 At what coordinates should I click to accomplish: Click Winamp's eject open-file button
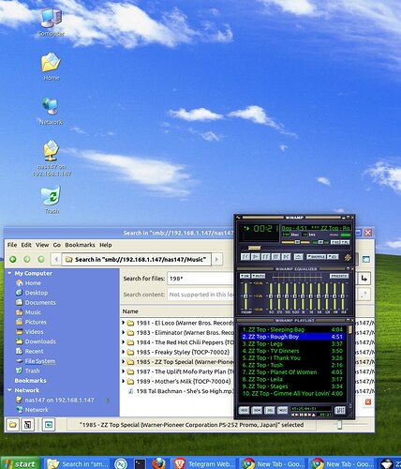point(299,257)
